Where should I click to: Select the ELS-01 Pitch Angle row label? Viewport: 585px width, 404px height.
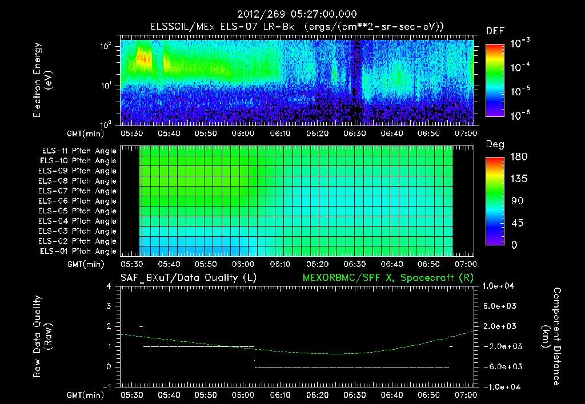click(78, 251)
